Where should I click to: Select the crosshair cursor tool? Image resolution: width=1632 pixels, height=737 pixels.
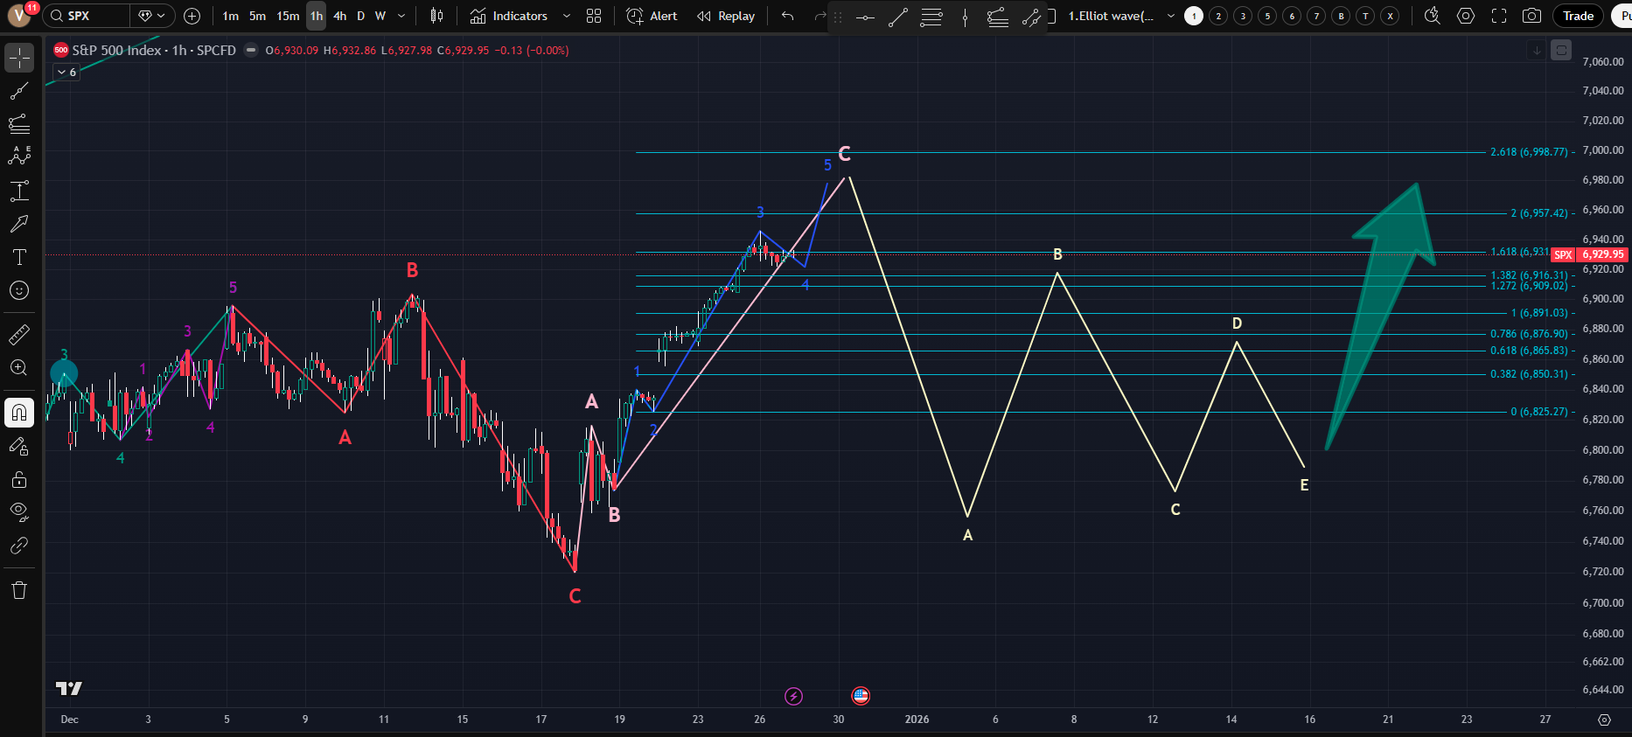click(19, 59)
